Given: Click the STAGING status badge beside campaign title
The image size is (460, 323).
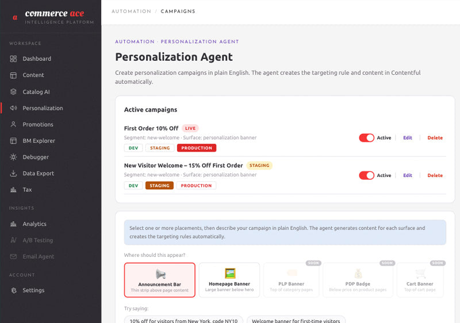Looking at the screenshot, I should pyautogui.click(x=259, y=166).
